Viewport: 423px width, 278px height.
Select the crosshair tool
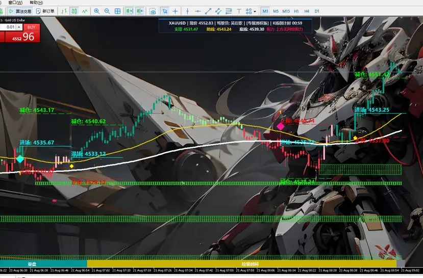coord(175,11)
